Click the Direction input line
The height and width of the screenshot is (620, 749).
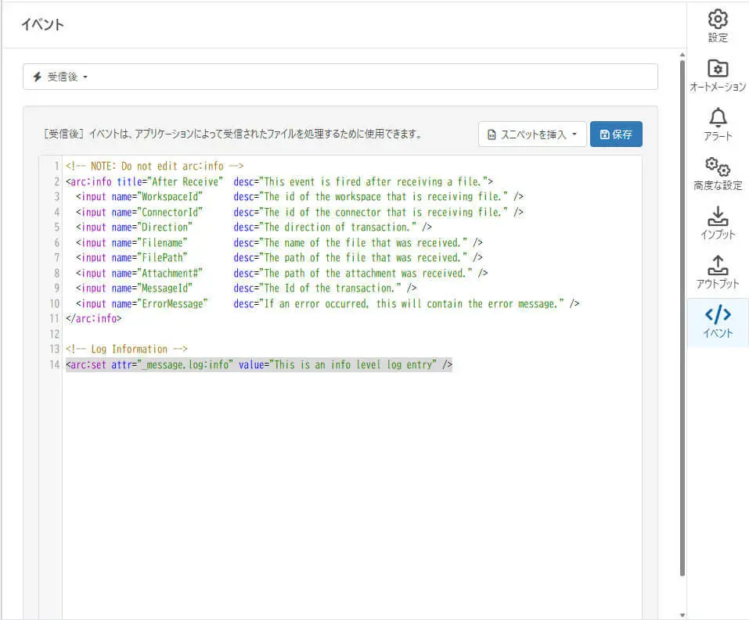[254, 228]
